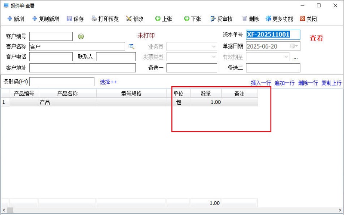
Task: Click the 1.00 quantity cell in row 1
Action: 206,102
